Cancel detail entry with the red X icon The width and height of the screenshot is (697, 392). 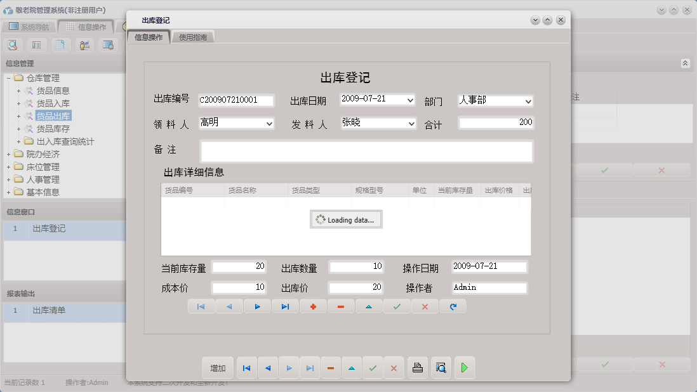(425, 306)
